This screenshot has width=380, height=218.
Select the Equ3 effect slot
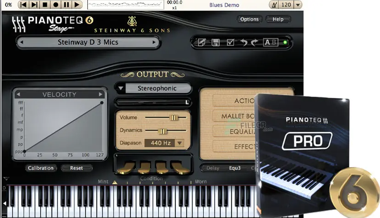click(x=235, y=168)
